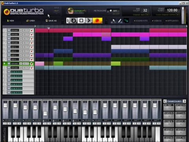
Task: Open the Sound Kits menu
Action: (x=141, y=21)
